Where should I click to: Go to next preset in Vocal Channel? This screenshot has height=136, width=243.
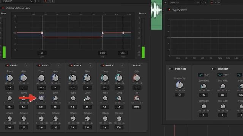coord(205,3)
